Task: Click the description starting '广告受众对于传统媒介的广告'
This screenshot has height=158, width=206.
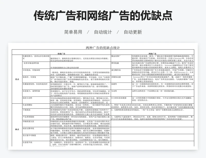Action: coord(163,72)
